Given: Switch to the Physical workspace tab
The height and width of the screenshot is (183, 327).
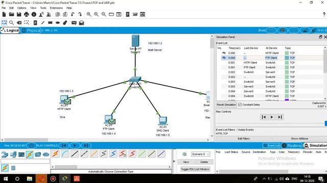Looking at the screenshot, I should (31, 30).
